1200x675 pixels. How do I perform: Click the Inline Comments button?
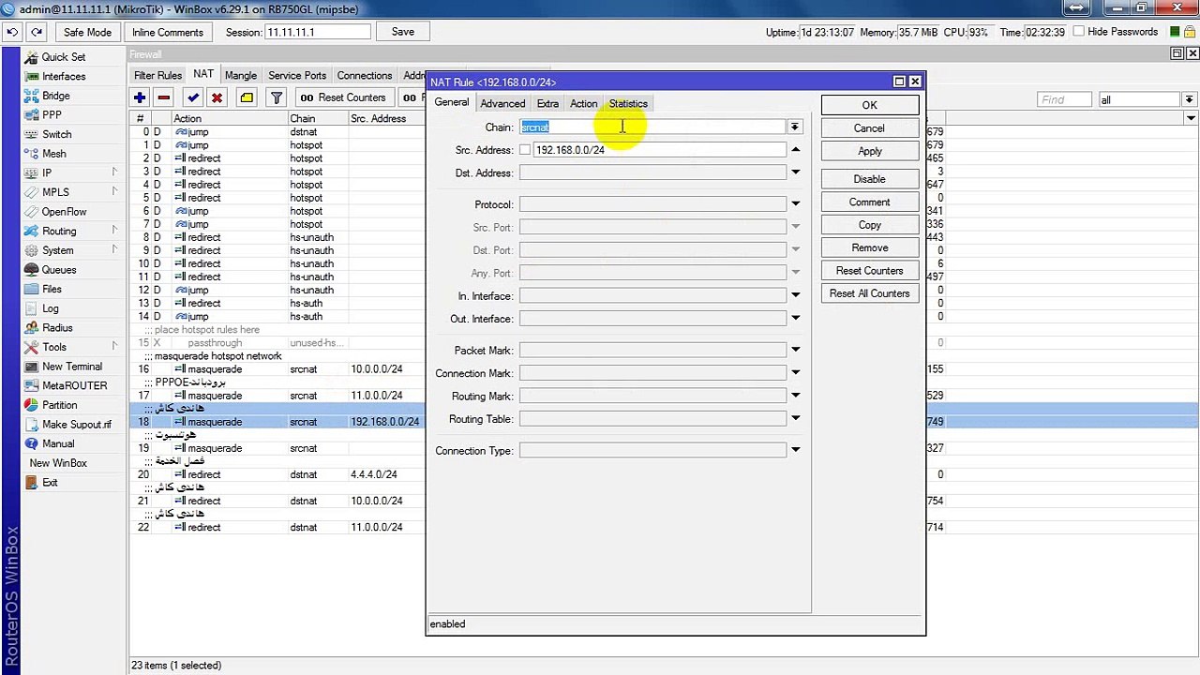click(168, 32)
